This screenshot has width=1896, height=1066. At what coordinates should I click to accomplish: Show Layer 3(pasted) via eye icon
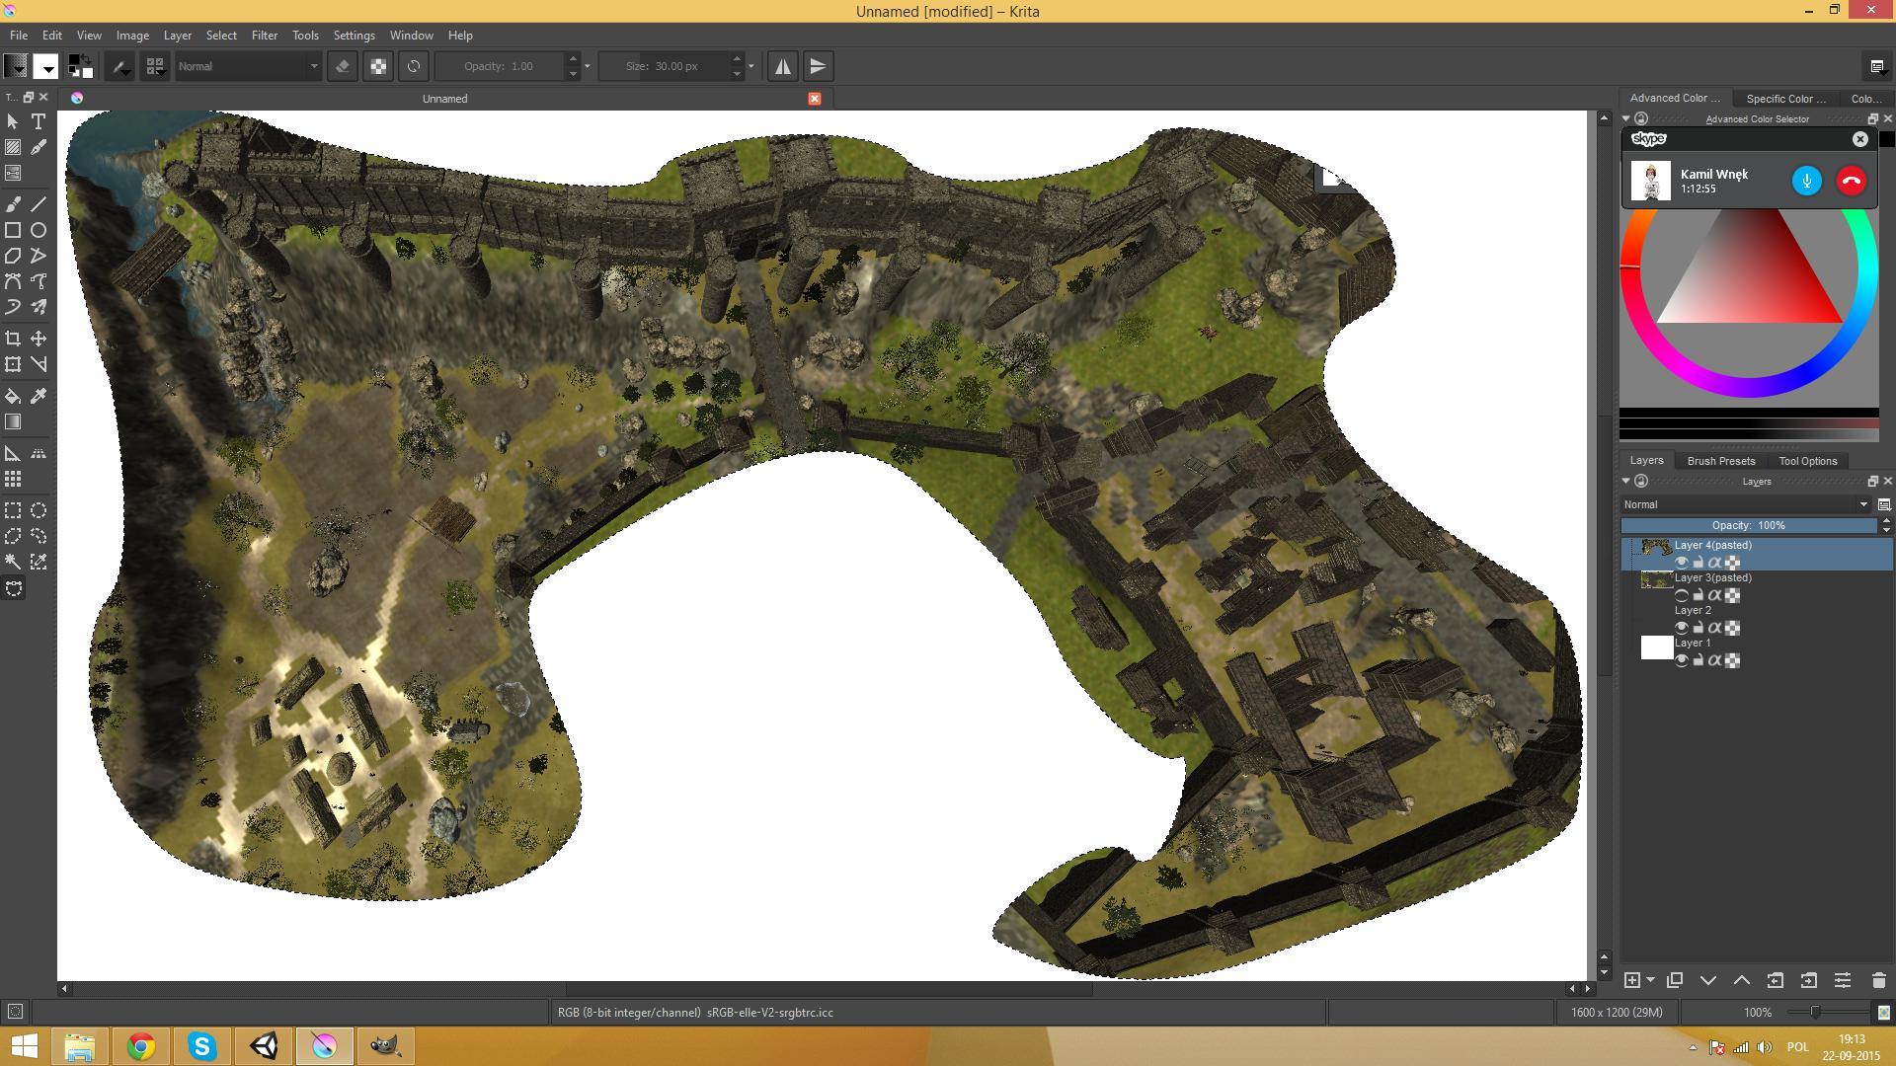[x=1681, y=595]
